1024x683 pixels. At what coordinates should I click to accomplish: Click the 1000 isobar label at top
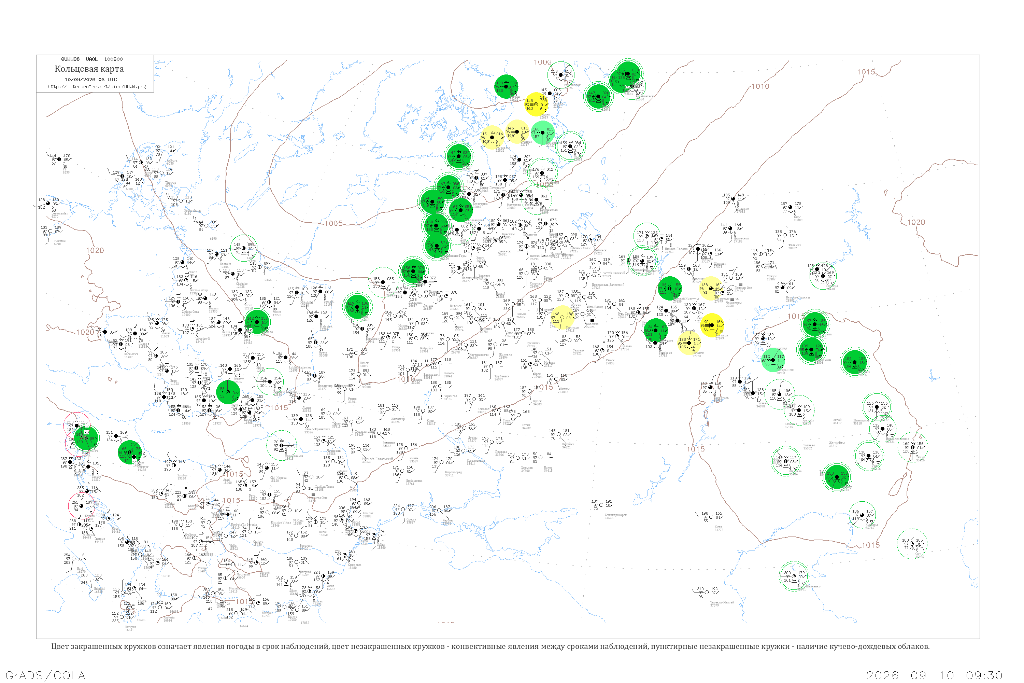(x=542, y=62)
